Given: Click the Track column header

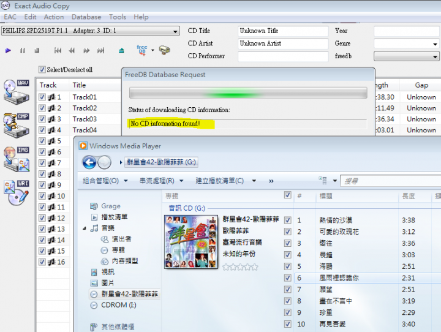Looking at the screenshot, I should [x=53, y=85].
